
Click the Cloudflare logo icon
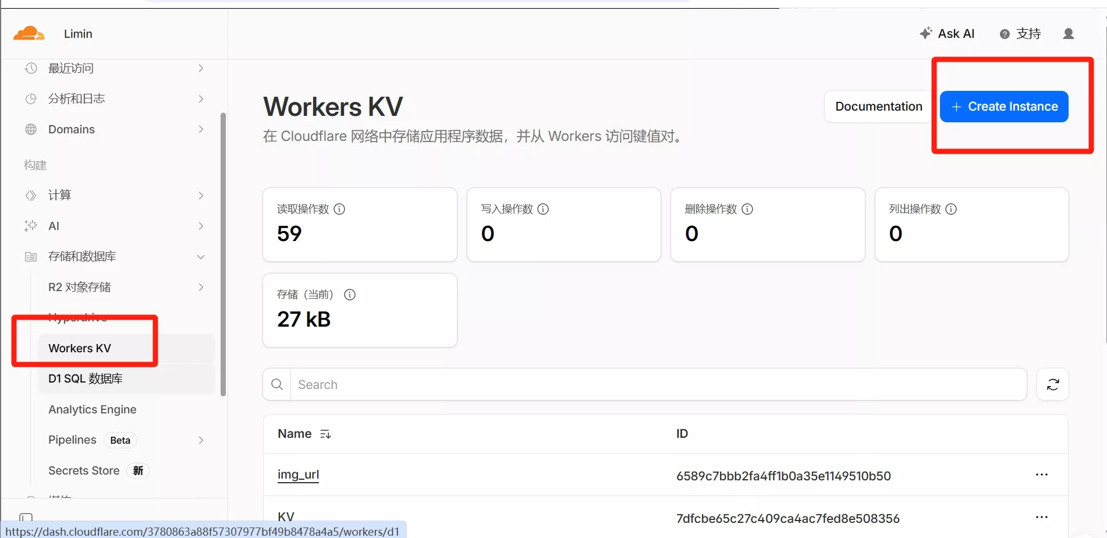coord(29,34)
